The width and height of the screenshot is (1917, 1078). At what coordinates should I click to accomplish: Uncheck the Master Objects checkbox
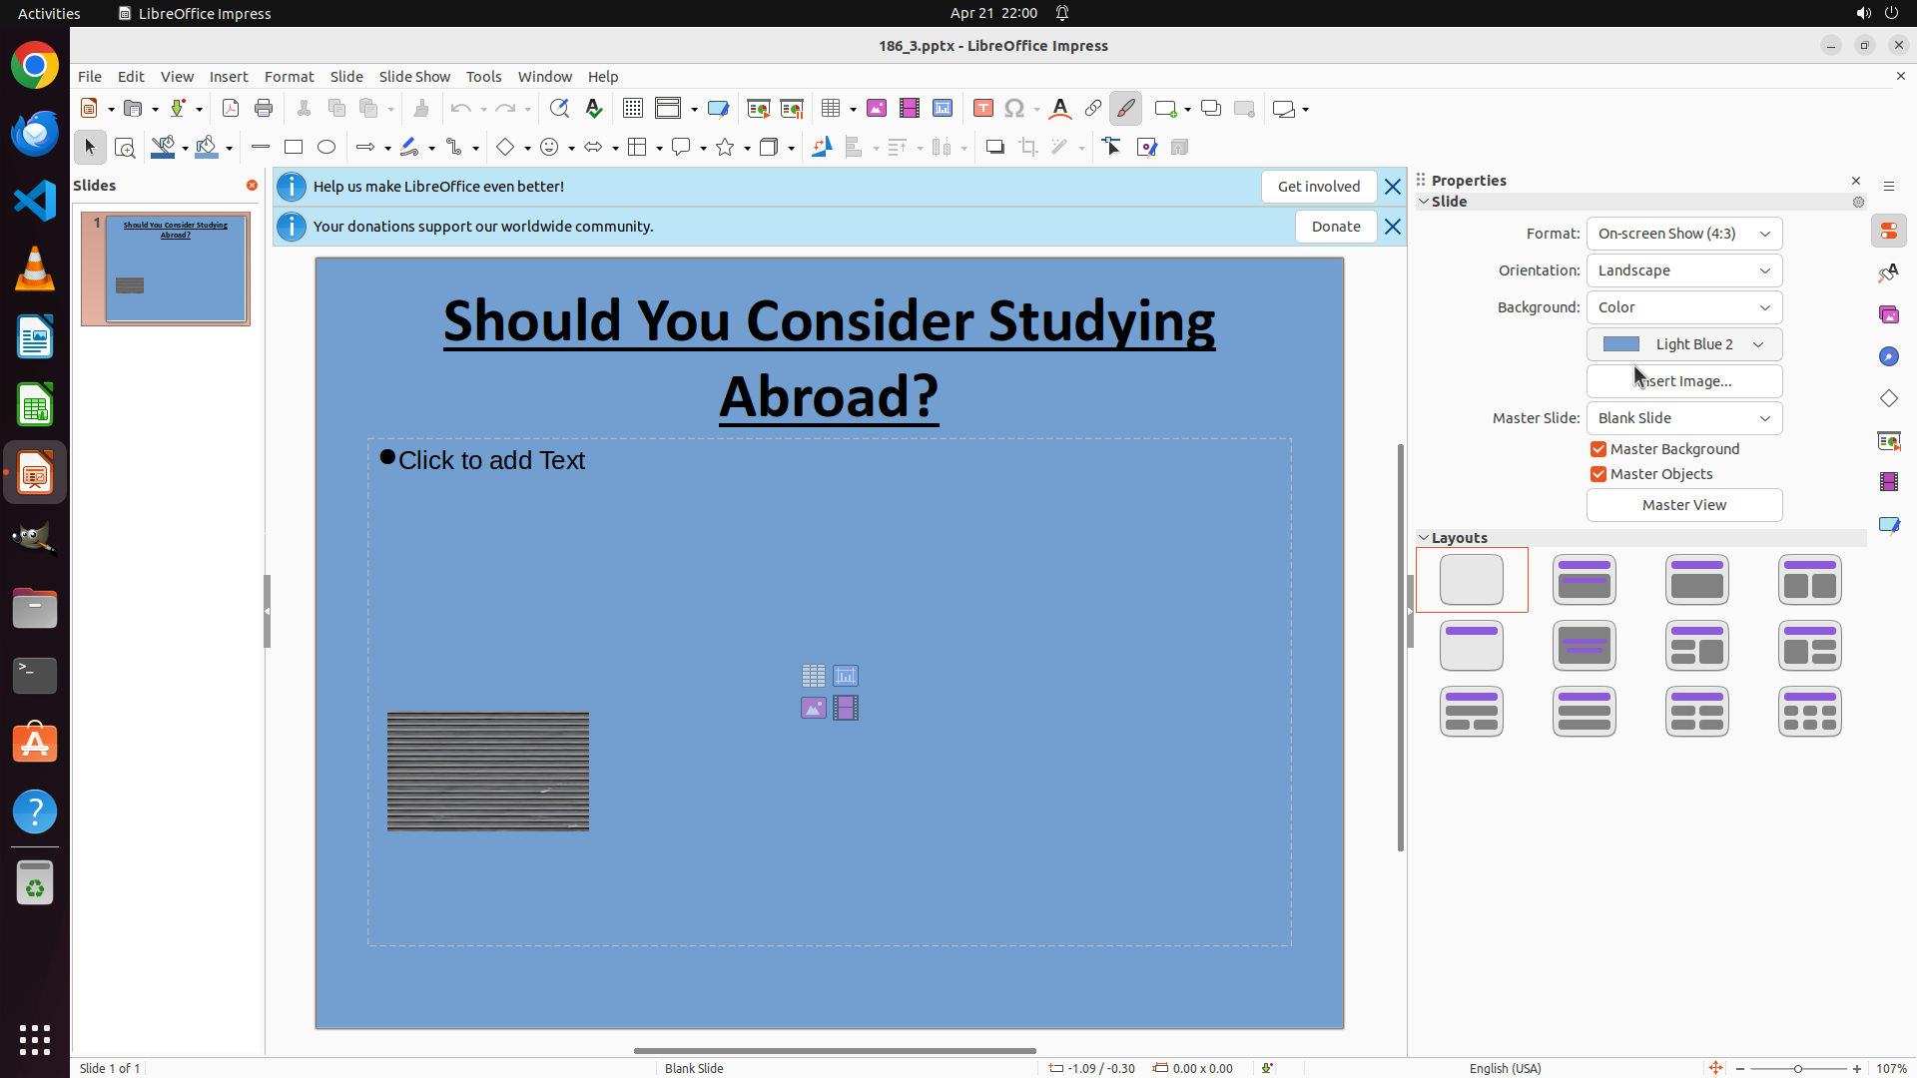(1598, 474)
